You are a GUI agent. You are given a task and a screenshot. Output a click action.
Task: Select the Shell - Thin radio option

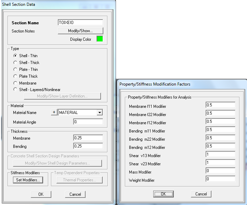pyautogui.click(x=15, y=56)
